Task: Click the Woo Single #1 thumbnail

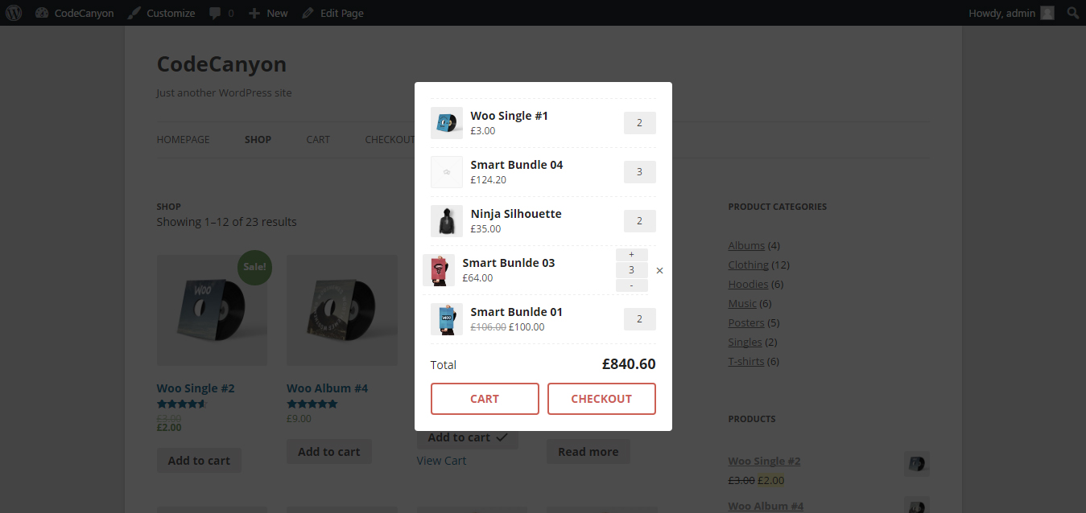Action: pos(446,123)
